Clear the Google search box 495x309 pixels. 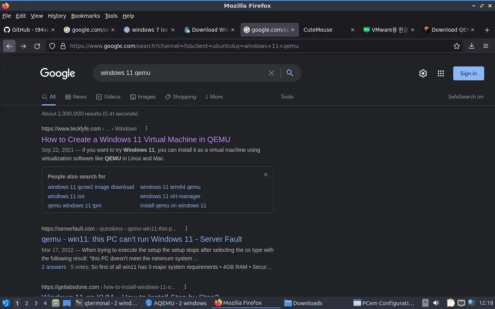click(271, 73)
